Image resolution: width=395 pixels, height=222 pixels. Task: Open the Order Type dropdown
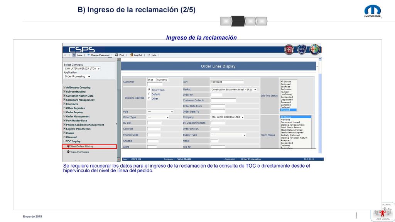158,117
